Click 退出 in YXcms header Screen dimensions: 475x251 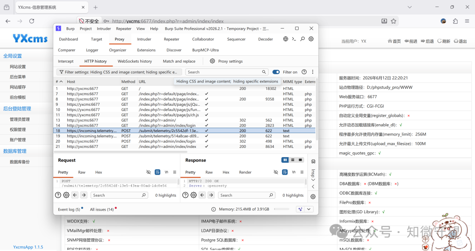coord(460,41)
